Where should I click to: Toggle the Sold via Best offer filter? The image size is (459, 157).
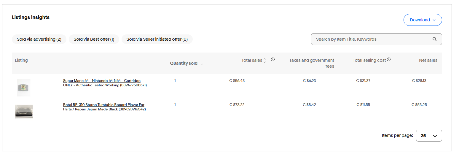click(x=94, y=39)
